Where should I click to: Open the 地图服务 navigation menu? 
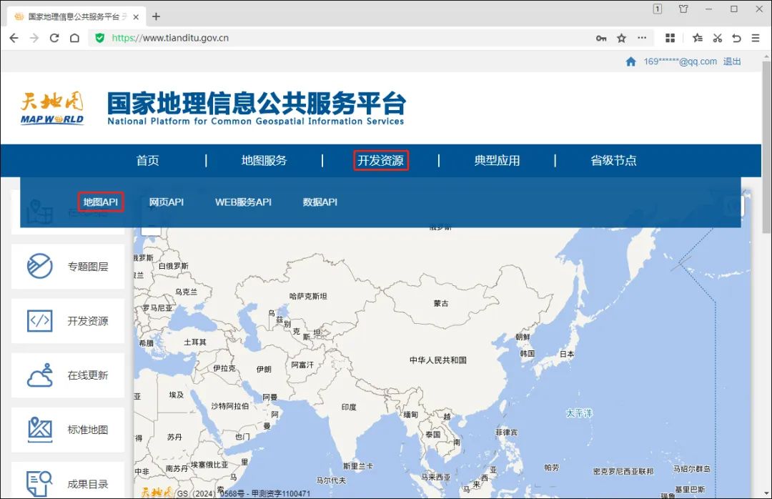point(264,161)
